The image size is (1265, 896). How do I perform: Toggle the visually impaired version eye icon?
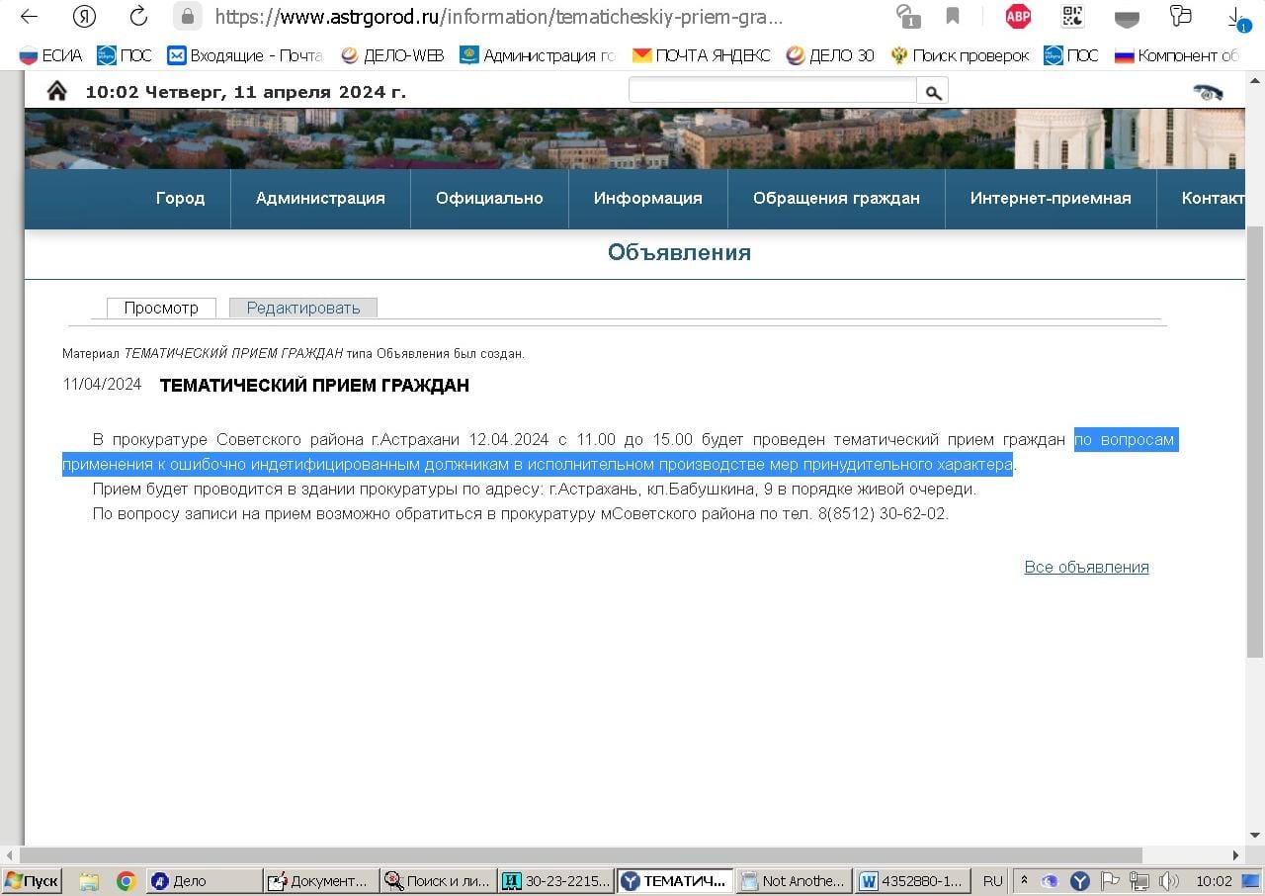click(1208, 92)
